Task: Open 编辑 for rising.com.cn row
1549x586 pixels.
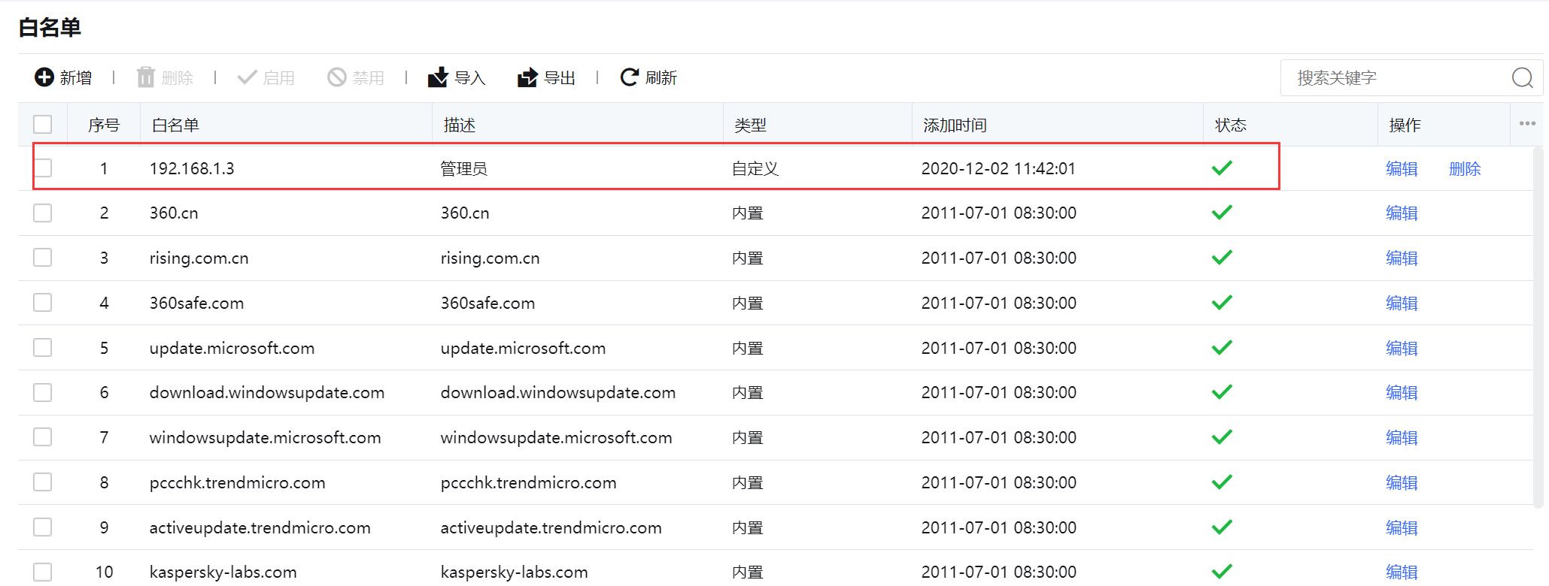Action: point(1402,258)
